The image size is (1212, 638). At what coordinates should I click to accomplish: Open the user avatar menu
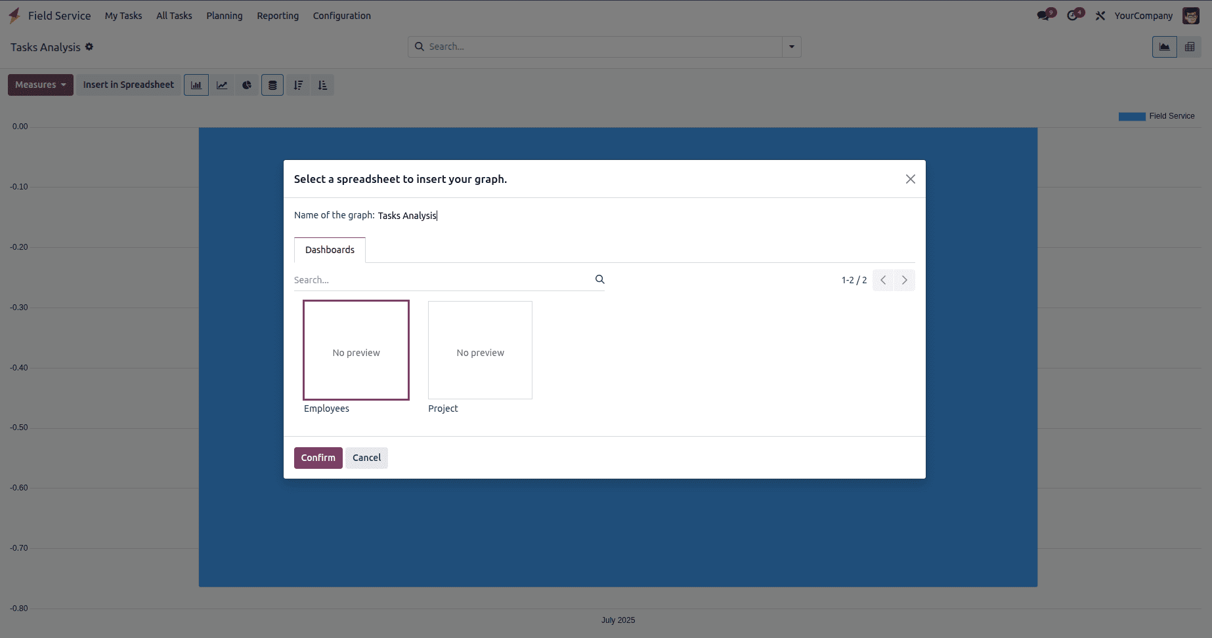(x=1191, y=16)
